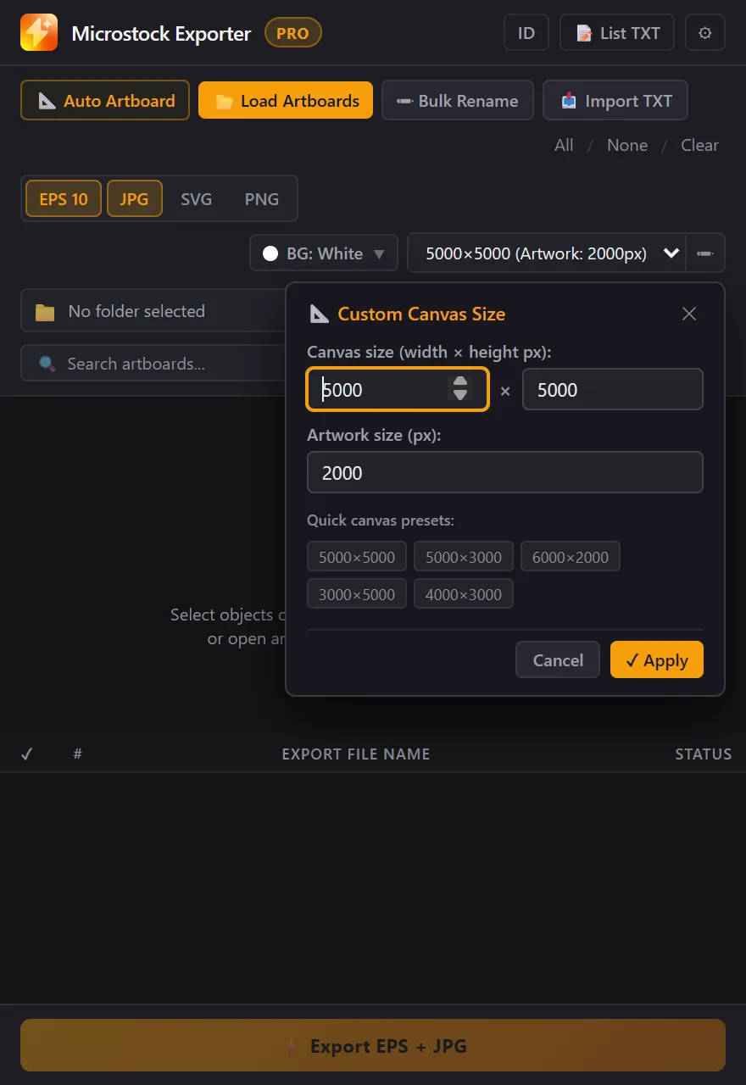746x1085 pixels.
Task: Enable the PNG export format
Action: pos(261,199)
